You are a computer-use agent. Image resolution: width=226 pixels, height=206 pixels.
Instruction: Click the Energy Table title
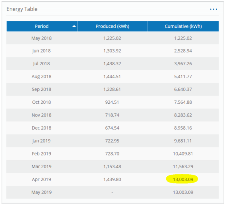coord(22,9)
